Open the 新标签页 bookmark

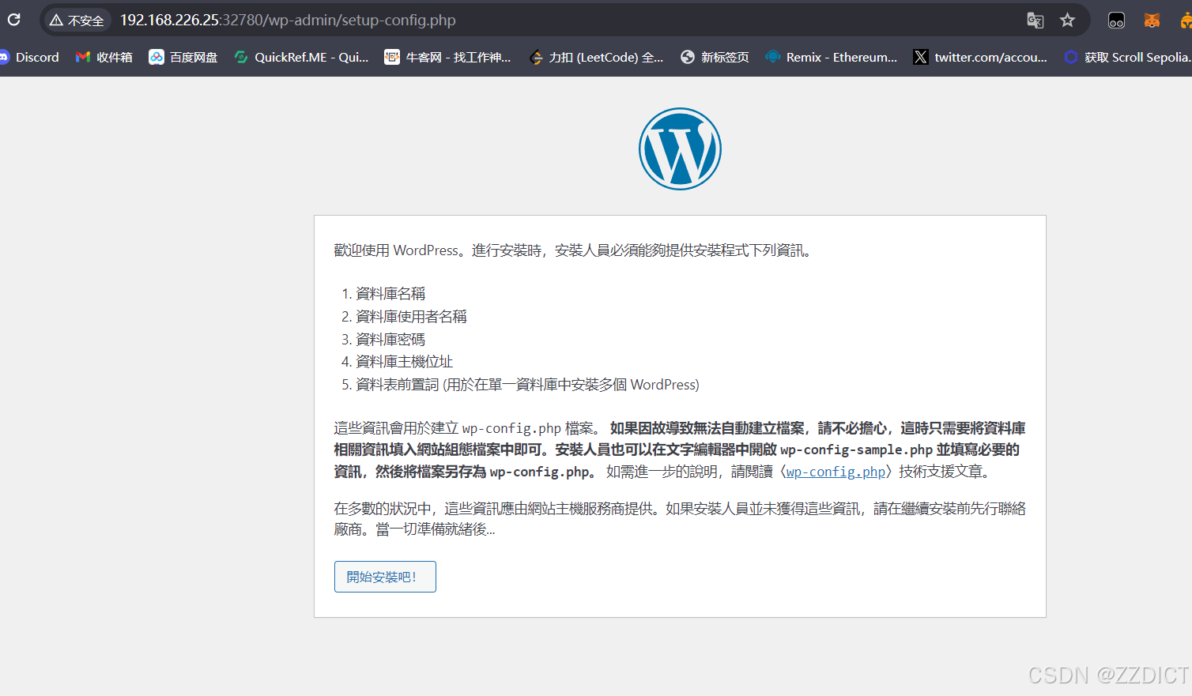pyautogui.click(x=715, y=57)
